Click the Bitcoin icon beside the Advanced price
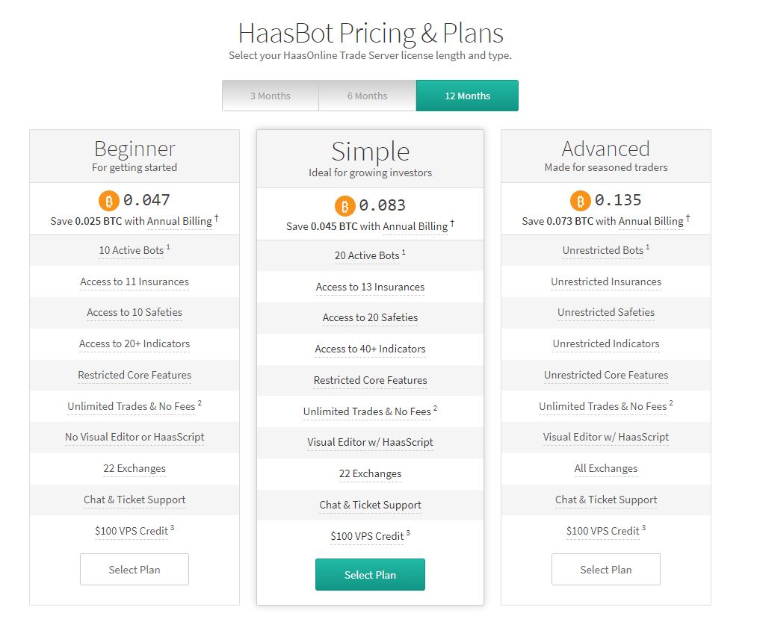Image resolution: width=757 pixels, height=619 pixels. click(x=580, y=200)
